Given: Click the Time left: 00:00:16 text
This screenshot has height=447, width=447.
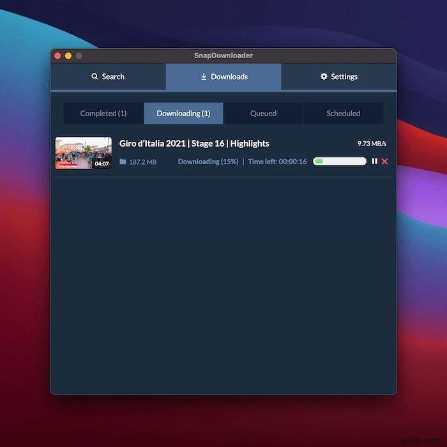Looking at the screenshot, I should tap(277, 162).
